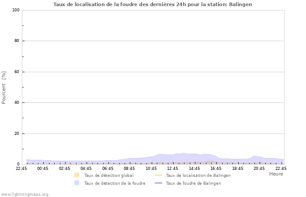The height and width of the screenshot is (197, 306).
Task: Click the x-axis time label 20:45
Action: click(x=259, y=168)
